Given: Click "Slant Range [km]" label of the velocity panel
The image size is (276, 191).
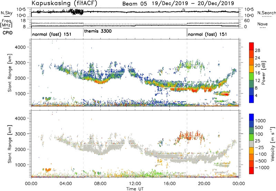Looking at the screenshot, I should pos(10,144).
